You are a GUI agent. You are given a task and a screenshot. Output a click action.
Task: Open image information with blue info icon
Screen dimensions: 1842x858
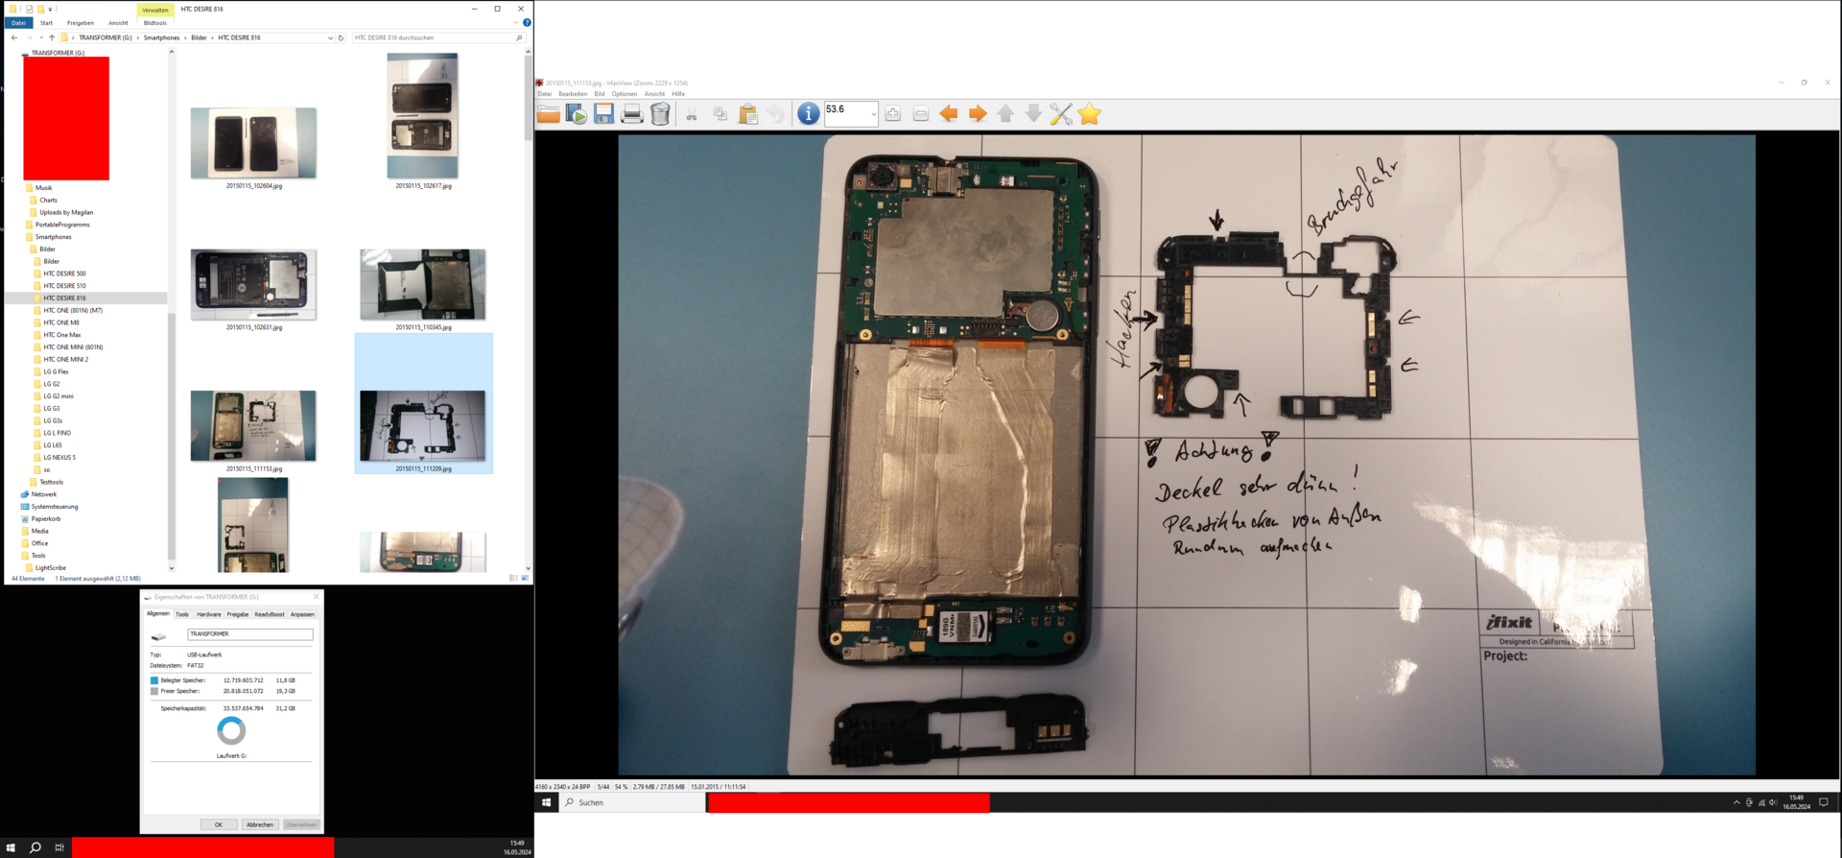808,114
